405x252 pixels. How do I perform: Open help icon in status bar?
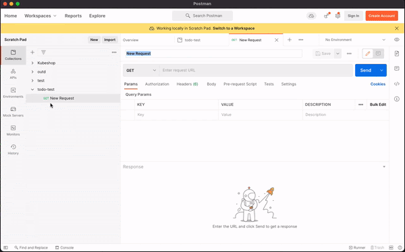[x=400, y=247]
